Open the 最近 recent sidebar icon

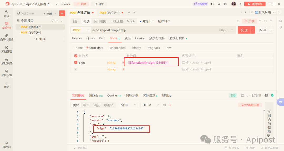coord(7,14)
